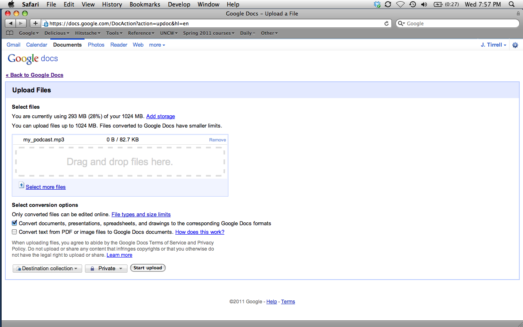Screen dimensions: 523x327
Task: Expand the Google bookmarks folder
Action: [29, 33]
